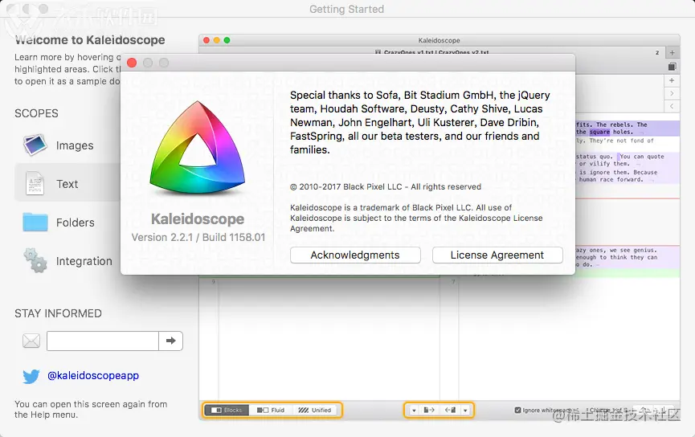Click the yellow minimize button of preview window

[217, 40]
